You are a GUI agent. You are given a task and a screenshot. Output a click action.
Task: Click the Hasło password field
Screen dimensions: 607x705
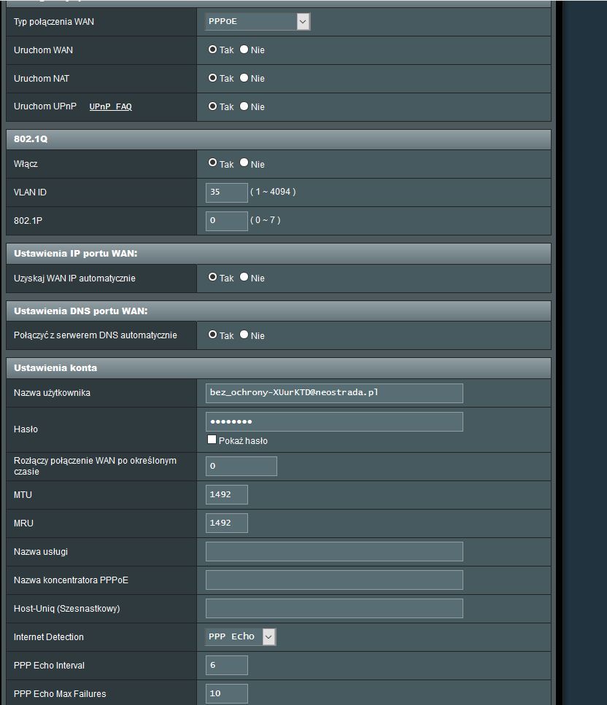(x=334, y=421)
